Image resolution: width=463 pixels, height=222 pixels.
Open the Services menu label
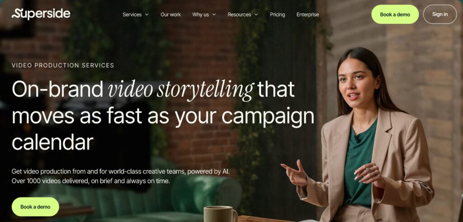(132, 14)
